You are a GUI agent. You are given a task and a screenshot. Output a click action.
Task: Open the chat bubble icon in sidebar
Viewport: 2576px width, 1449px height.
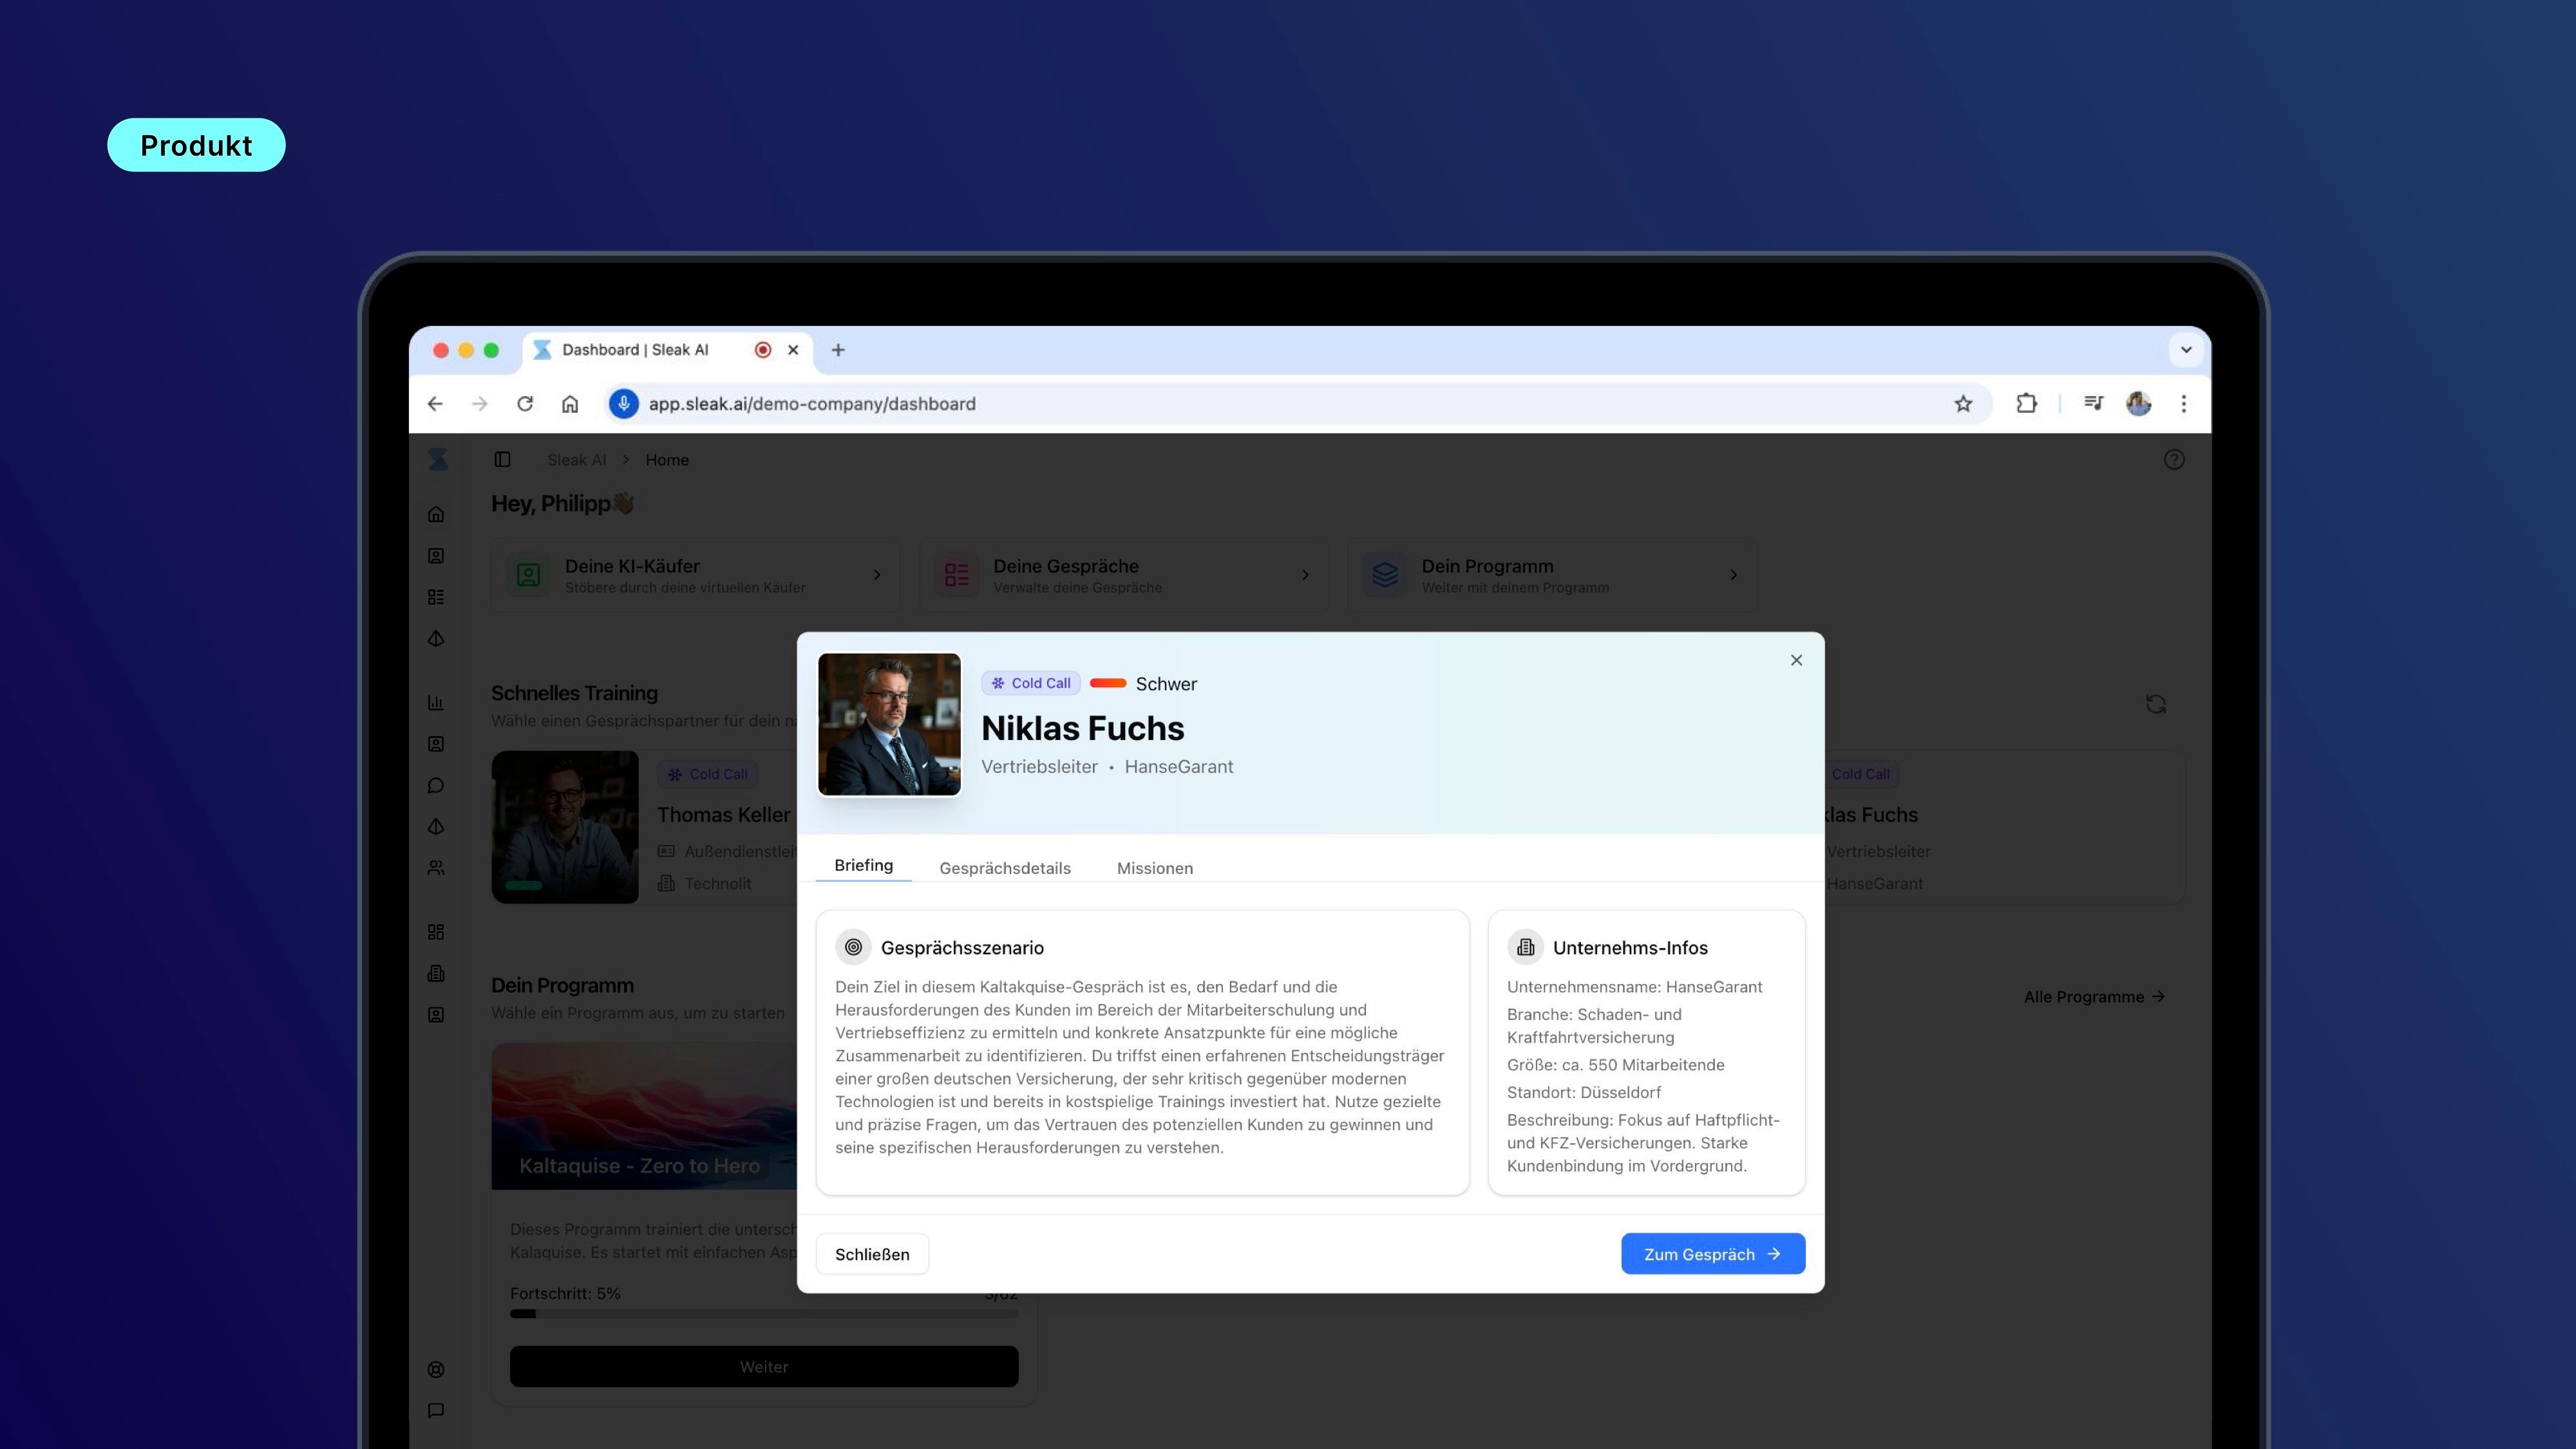click(x=436, y=786)
